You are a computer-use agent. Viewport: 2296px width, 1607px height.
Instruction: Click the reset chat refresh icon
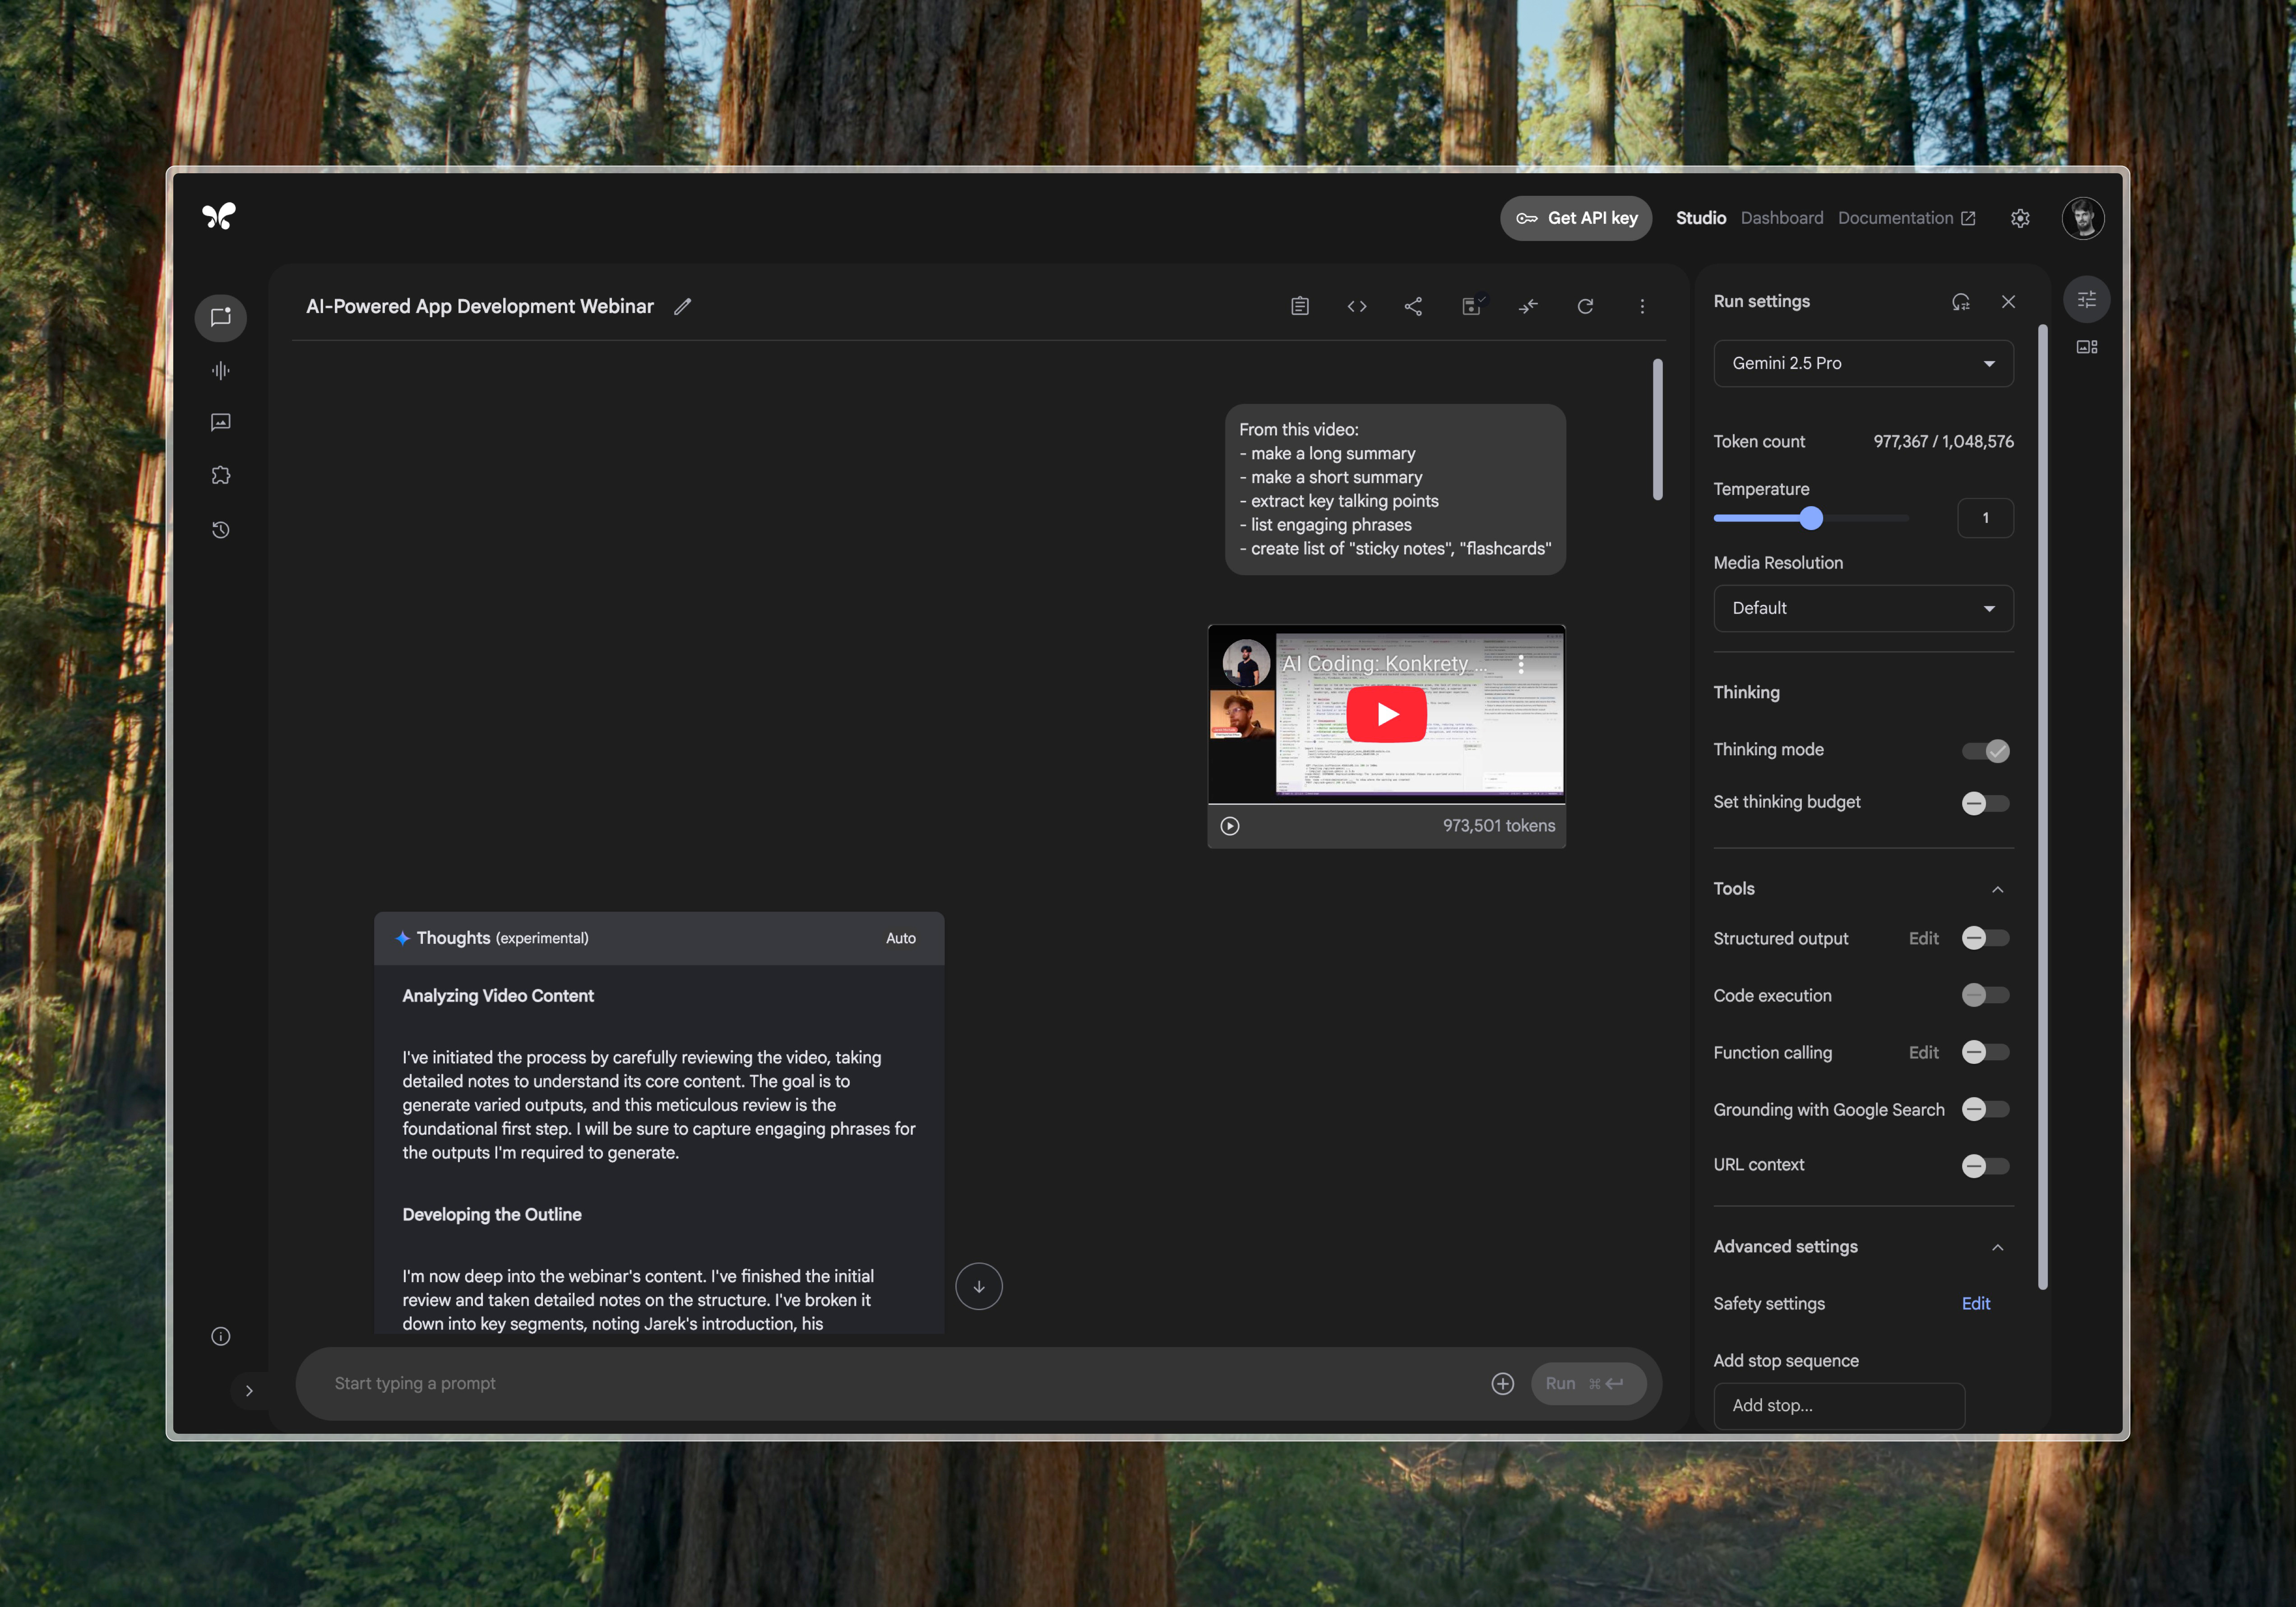point(1585,307)
